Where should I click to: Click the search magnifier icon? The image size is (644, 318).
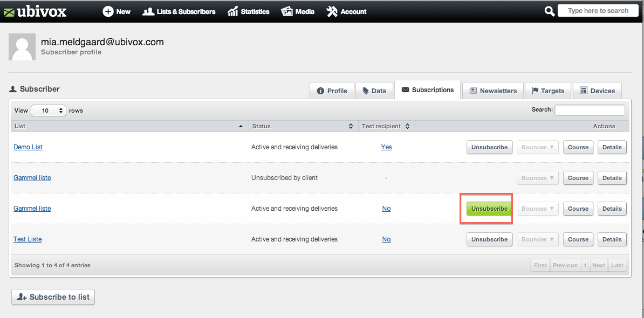pos(550,11)
